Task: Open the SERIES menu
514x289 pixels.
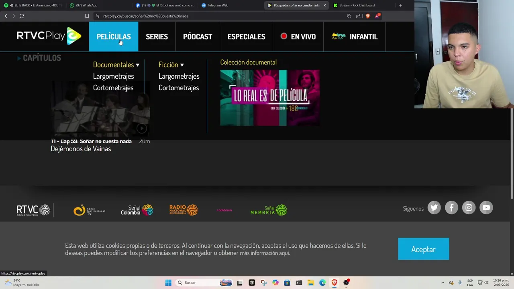Action: [157, 37]
